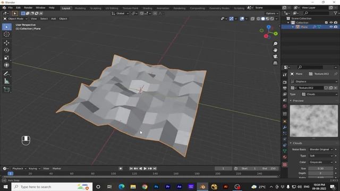
Task: Select the Cursor tool in left toolbar
Action: tap(7, 34)
